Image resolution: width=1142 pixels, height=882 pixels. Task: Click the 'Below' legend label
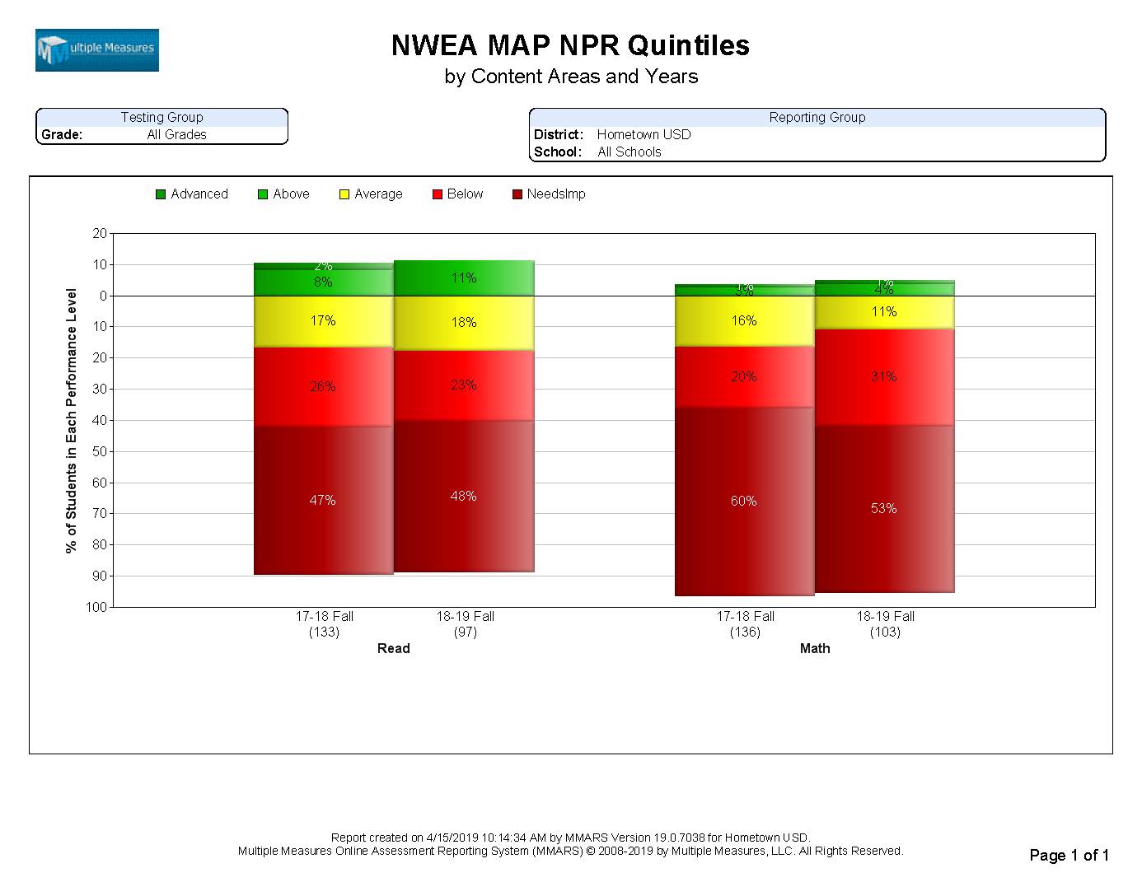click(465, 194)
